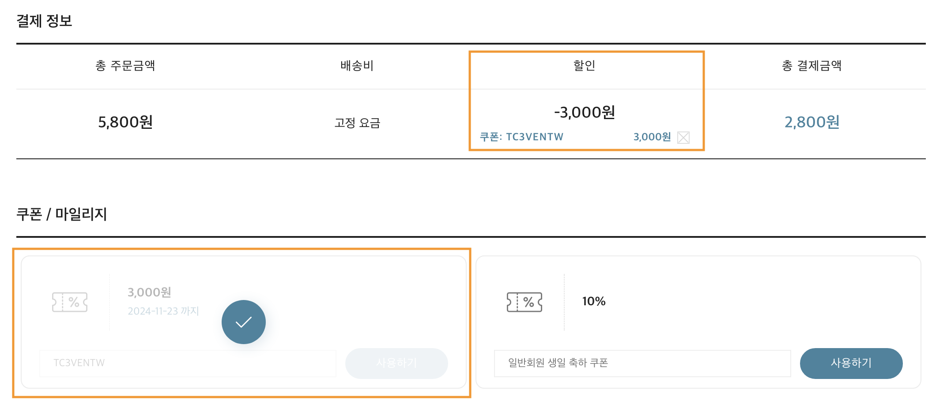Click the 2,800원 total payment amount

click(x=812, y=122)
